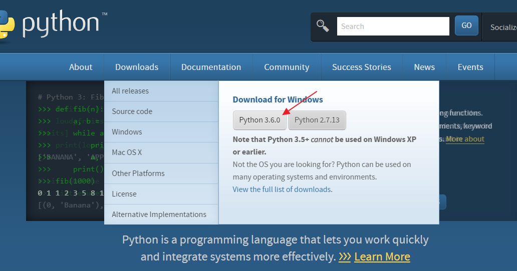Open the Documentation menu
This screenshot has height=271, width=517.
coord(211,67)
